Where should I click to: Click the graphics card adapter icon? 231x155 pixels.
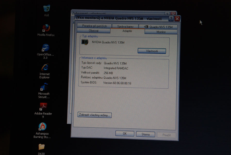tap(85, 42)
